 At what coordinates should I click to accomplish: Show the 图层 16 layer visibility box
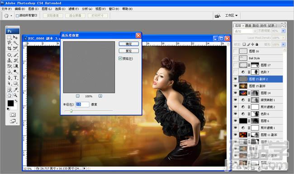tap(236, 51)
